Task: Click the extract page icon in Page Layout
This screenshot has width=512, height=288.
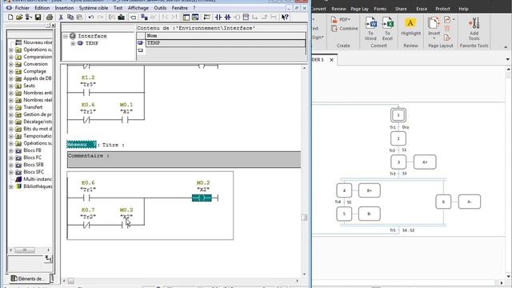Action: tap(447, 38)
